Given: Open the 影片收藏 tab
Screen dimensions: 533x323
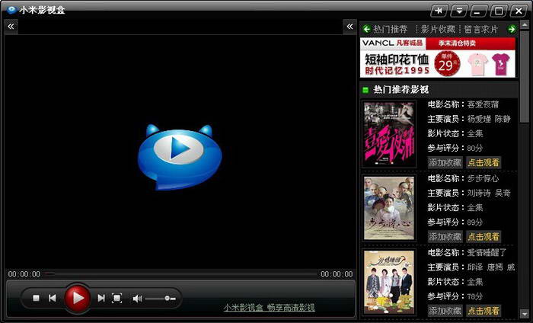Looking at the screenshot, I should tap(438, 29).
